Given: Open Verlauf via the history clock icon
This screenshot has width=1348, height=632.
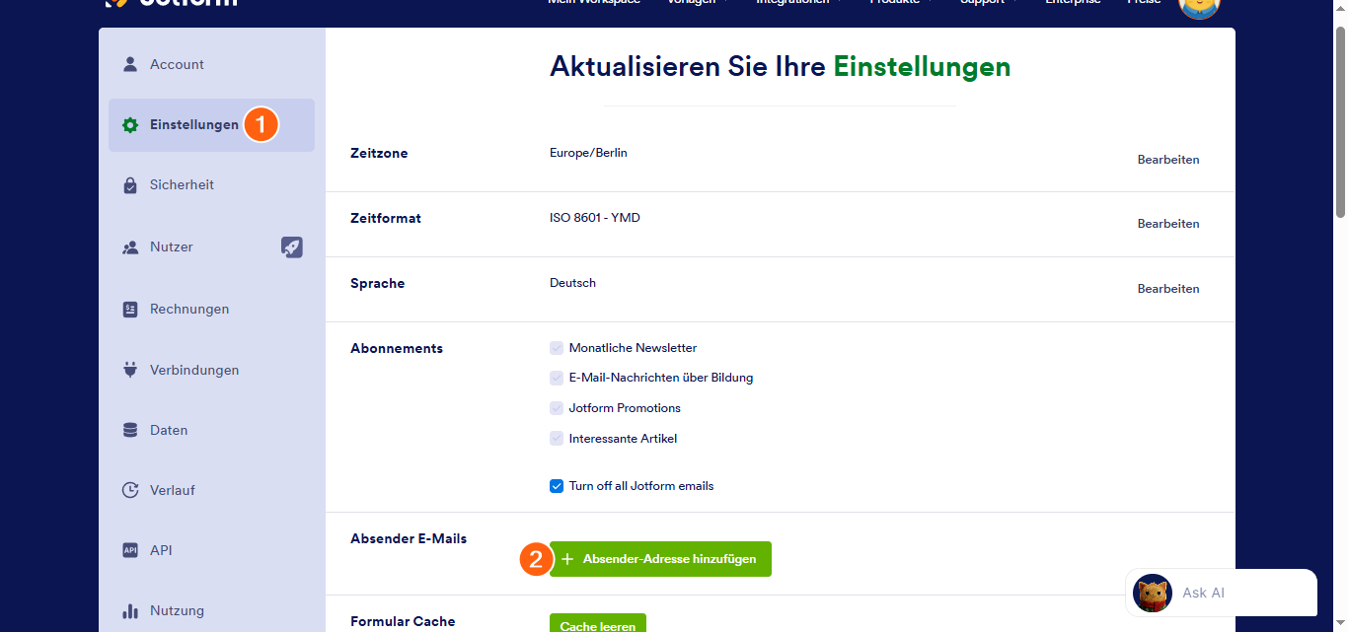Looking at the screenshot, I should [129, 490].
